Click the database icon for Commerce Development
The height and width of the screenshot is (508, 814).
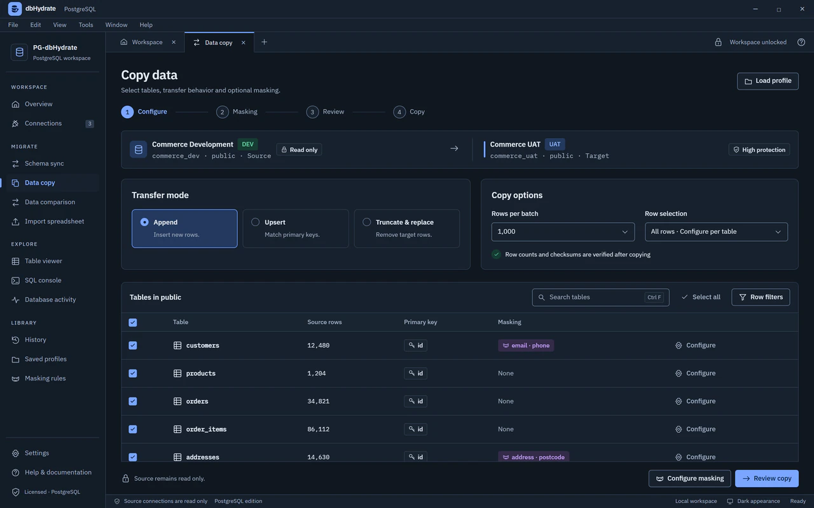pos(139,149)
